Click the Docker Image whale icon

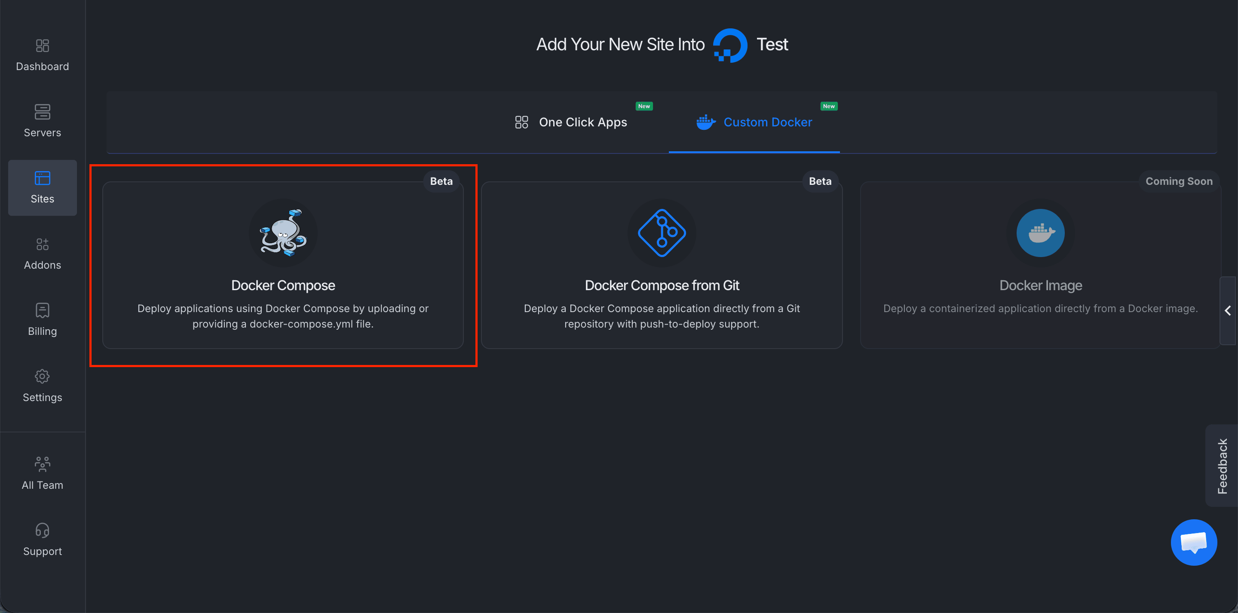pyautogui.click(x=1040, y=233)
